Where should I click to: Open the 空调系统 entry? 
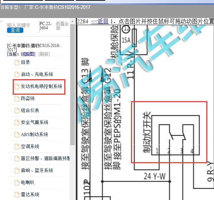click(x=30, y=147)
